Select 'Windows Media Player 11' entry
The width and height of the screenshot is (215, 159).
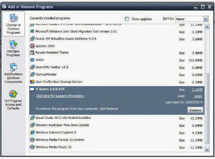pos(117,147)
